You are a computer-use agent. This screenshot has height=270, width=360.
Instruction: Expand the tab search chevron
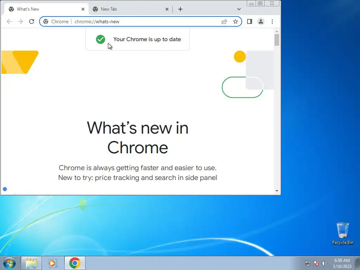tap(239, 9)
